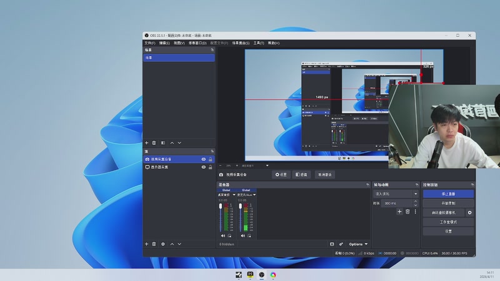The height and width of the screenshot is (281, 500).
Task: Click the 停止直播 button
Action: pos(447,194)
